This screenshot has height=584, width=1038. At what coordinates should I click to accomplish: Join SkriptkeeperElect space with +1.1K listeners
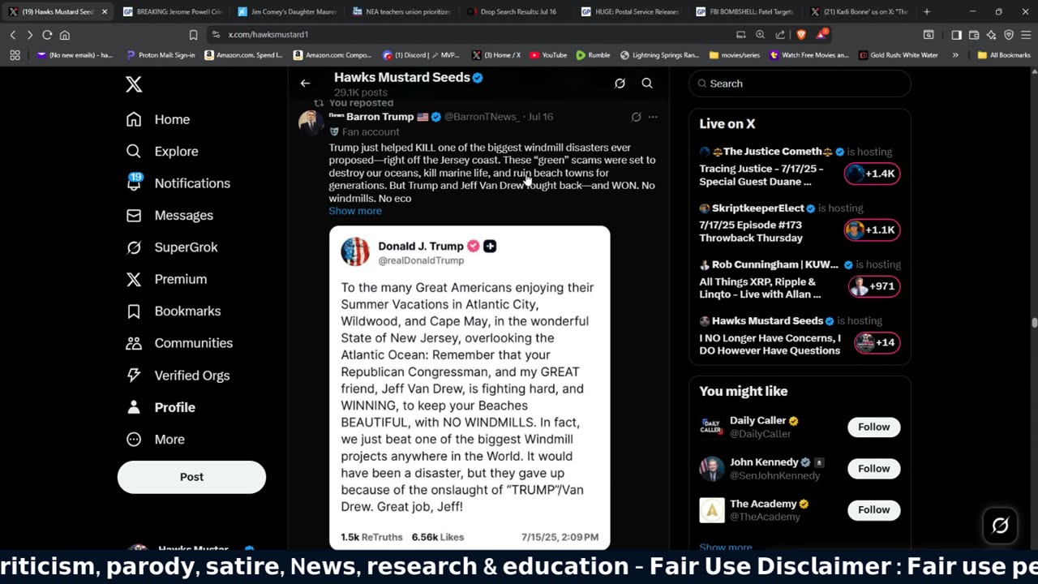point(872,230)
